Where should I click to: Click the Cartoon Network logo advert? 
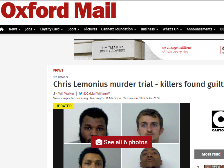point(218,121)
